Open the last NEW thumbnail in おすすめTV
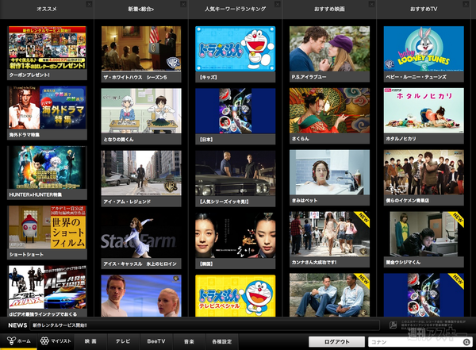Image resolution: width=476 pixels, height=350 pixels. [424, 295]
